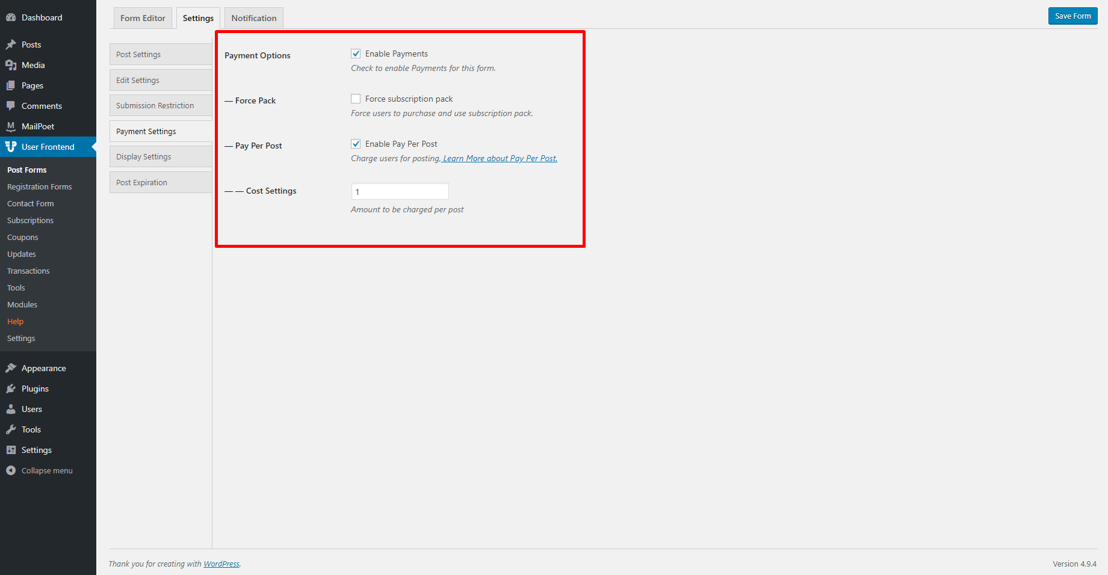Open Registration Forms submenu item
Image resolution: width=1108 pixels, height=575 pixels.
click(x=40, y=186)
